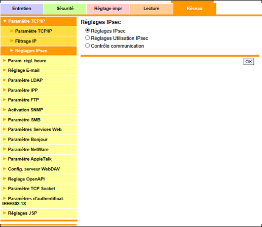Choose the Contrôle communication radio button
262x227 pixels.
(87, 46)
